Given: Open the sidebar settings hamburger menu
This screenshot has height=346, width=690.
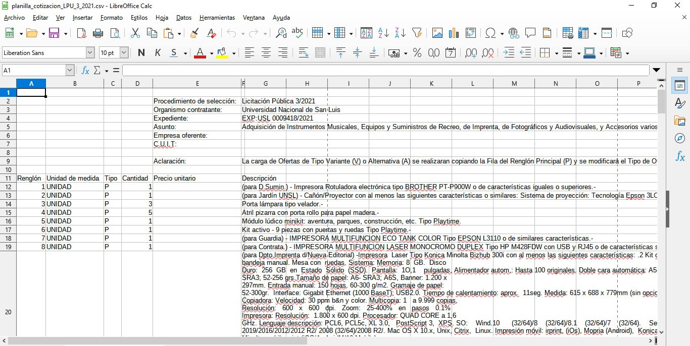Looking at the screenshot, I should tap(680, 70).
